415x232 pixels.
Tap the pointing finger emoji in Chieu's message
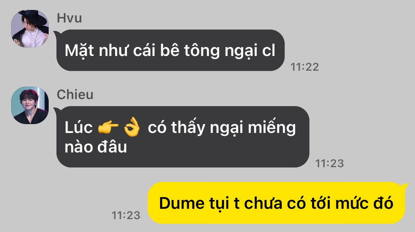coord(108,128)
